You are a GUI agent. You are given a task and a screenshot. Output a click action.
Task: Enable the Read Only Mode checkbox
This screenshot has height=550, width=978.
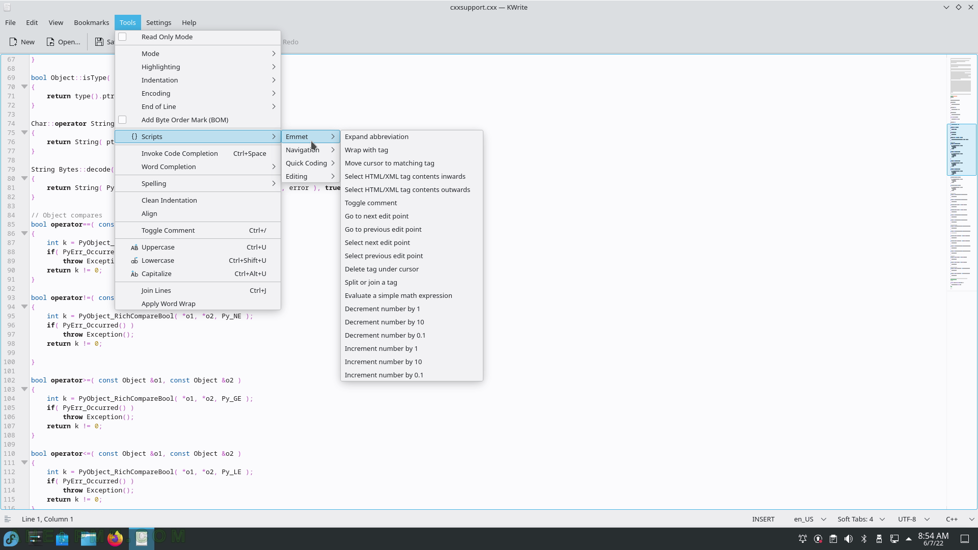pyautogui.click(x=122, y=37)
